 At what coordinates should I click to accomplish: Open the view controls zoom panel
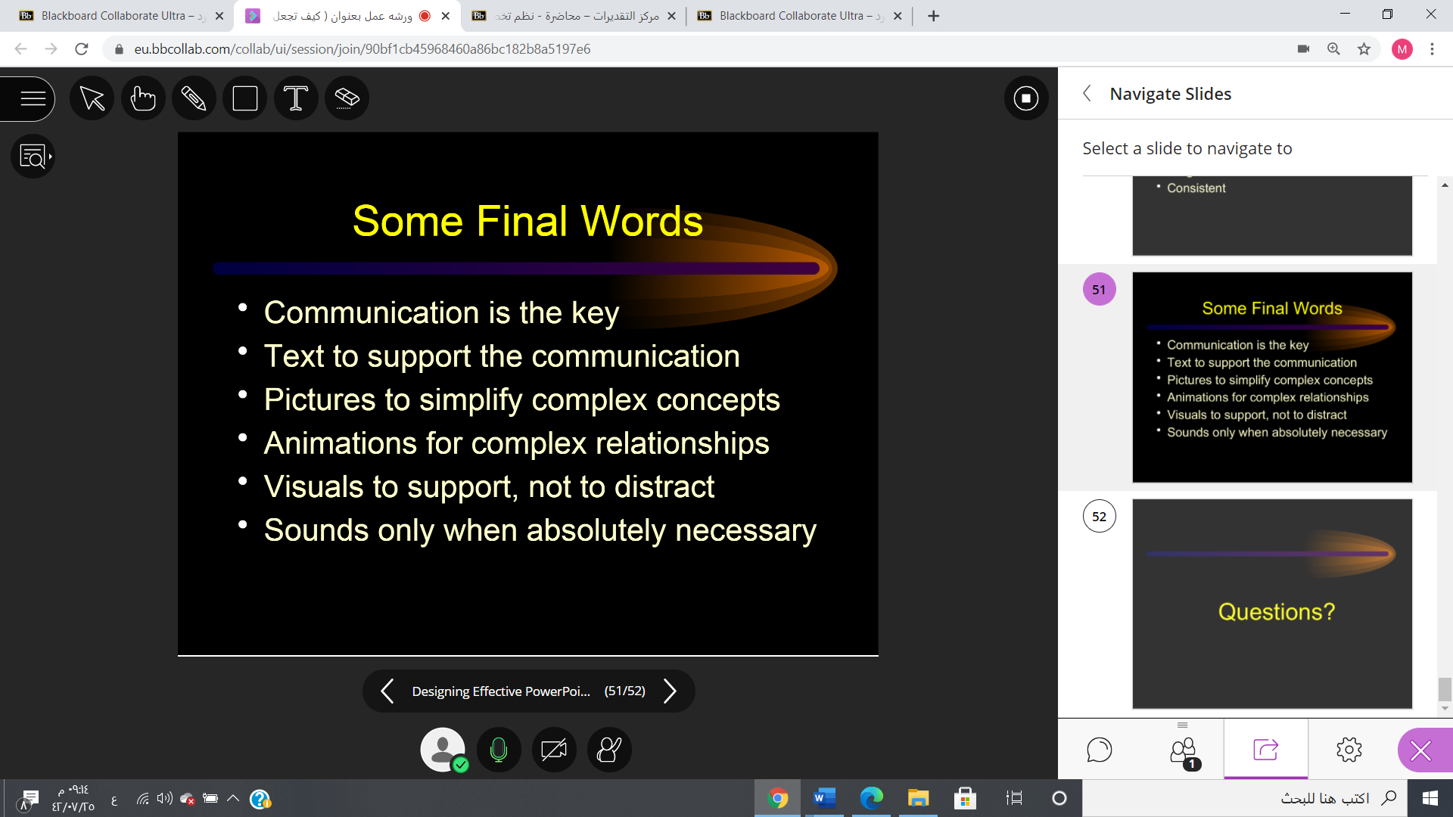tap(33, 157)
